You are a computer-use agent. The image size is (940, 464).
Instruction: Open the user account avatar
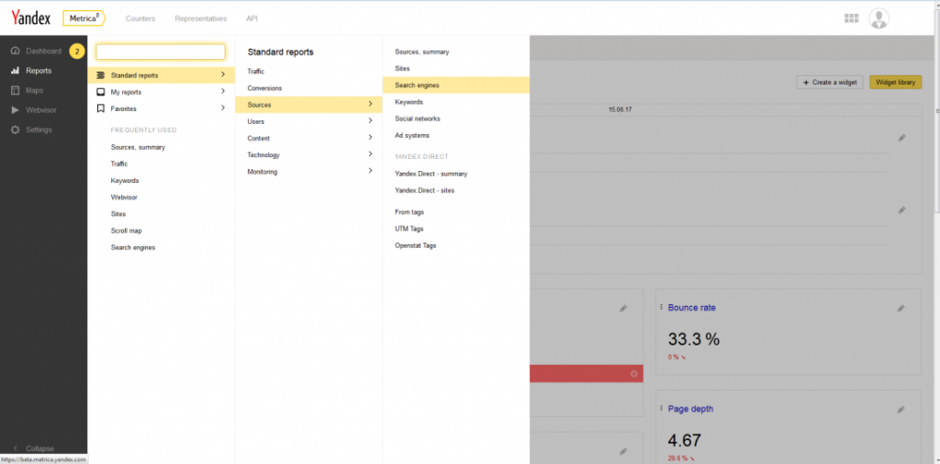point(878,18)
